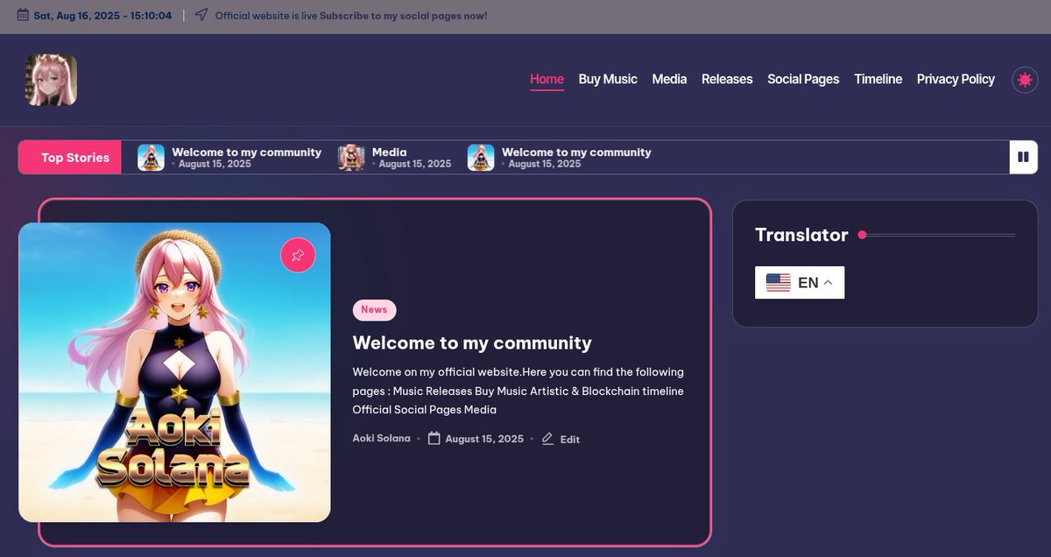Click the Media ticker story thumbnail

click(351, 158)
